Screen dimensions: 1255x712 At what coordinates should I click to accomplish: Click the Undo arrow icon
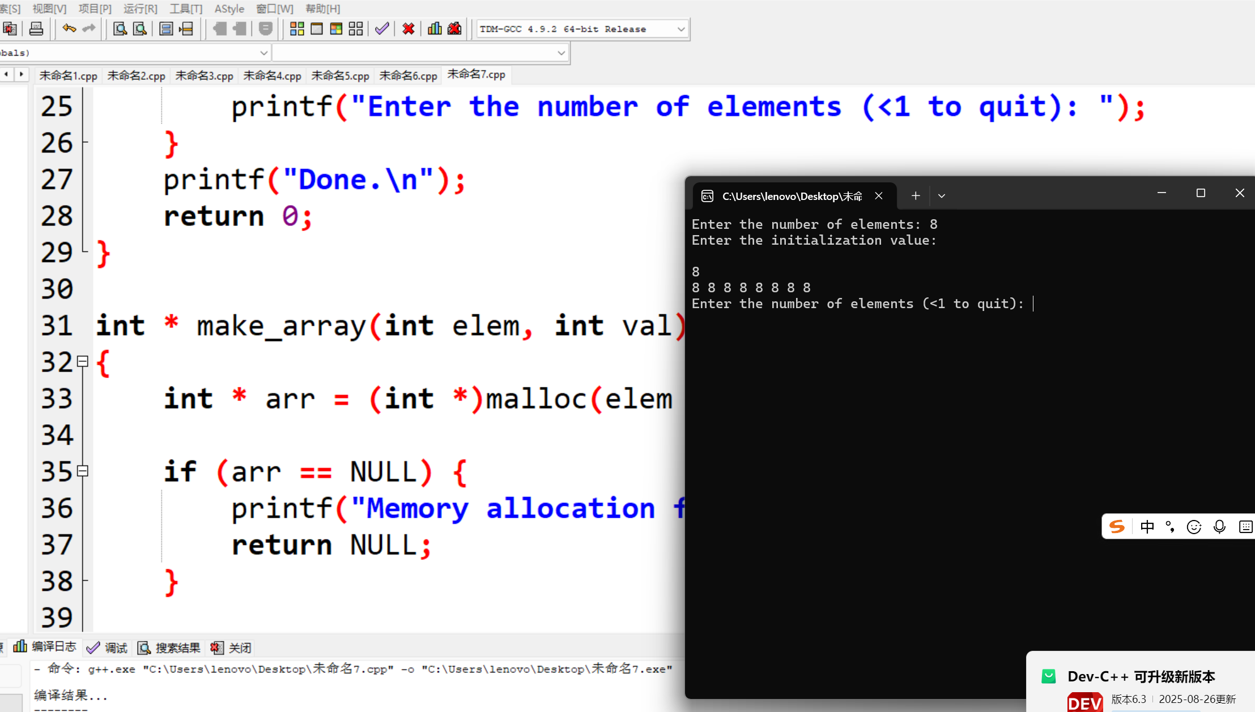coord(69,29)
